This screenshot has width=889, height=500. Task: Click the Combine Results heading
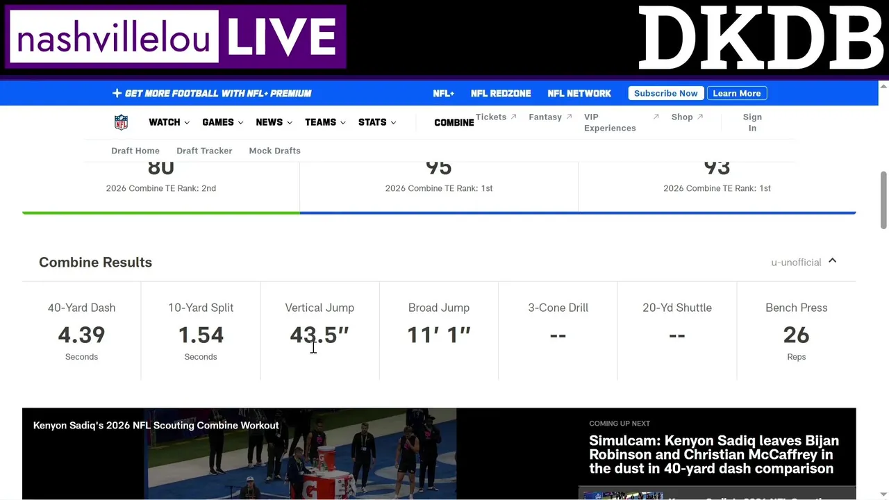(x=95, y=262)
